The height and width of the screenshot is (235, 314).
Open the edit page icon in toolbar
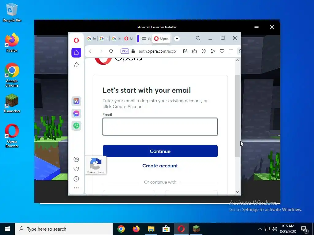pyautogui.click(x=185, y=51)
